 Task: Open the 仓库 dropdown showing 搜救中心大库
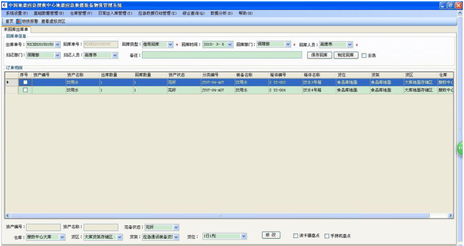click(62, 237)
